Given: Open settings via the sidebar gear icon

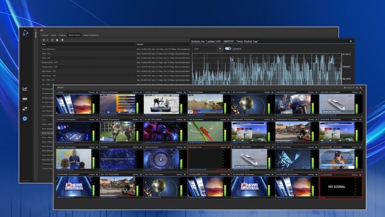Looking at the screenshot, I should pyautogui.click(x=25, y=119).
